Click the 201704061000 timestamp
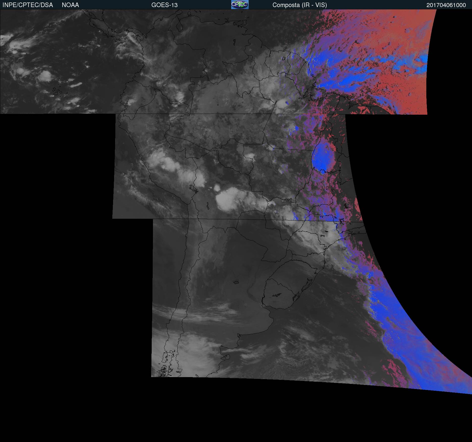 click(446, 5)
